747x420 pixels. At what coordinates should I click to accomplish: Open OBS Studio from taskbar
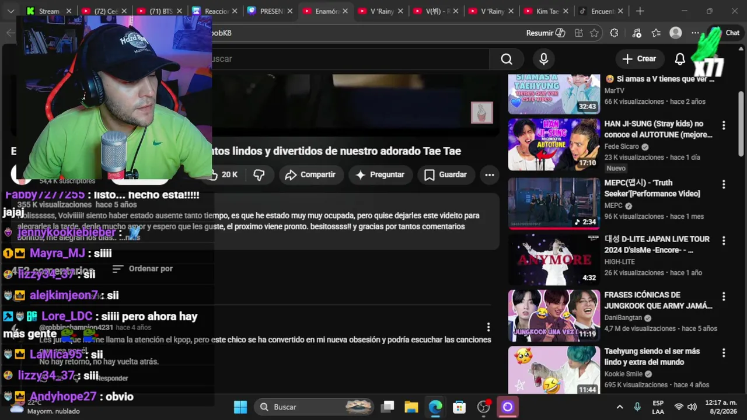click(484, 407)
